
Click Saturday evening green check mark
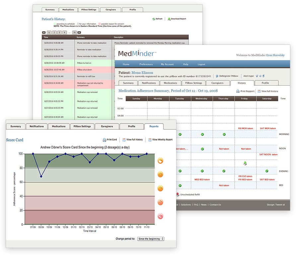(x=267, y=171)
